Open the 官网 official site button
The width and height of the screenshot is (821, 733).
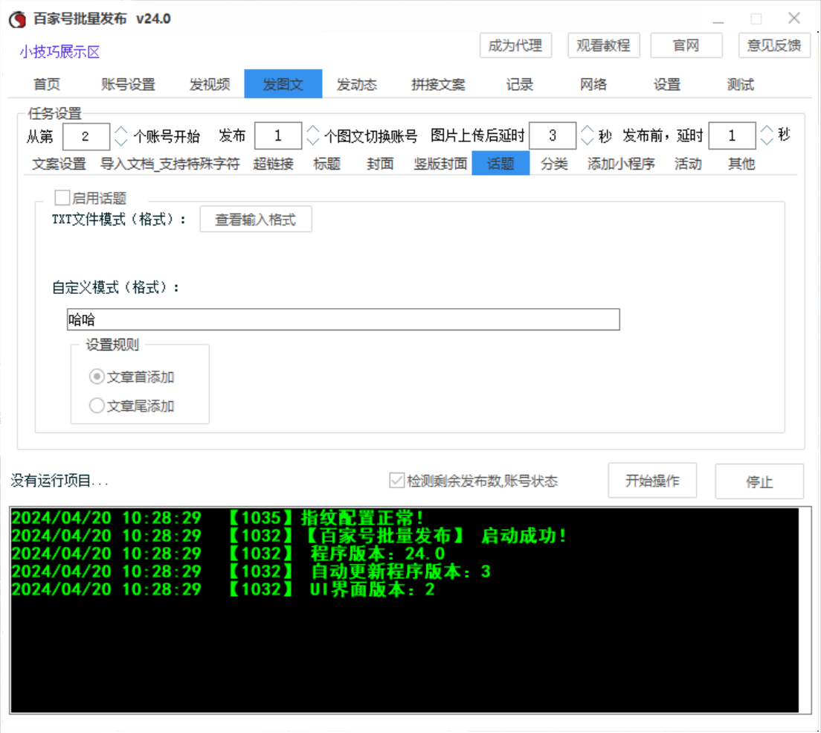point(686,45)
